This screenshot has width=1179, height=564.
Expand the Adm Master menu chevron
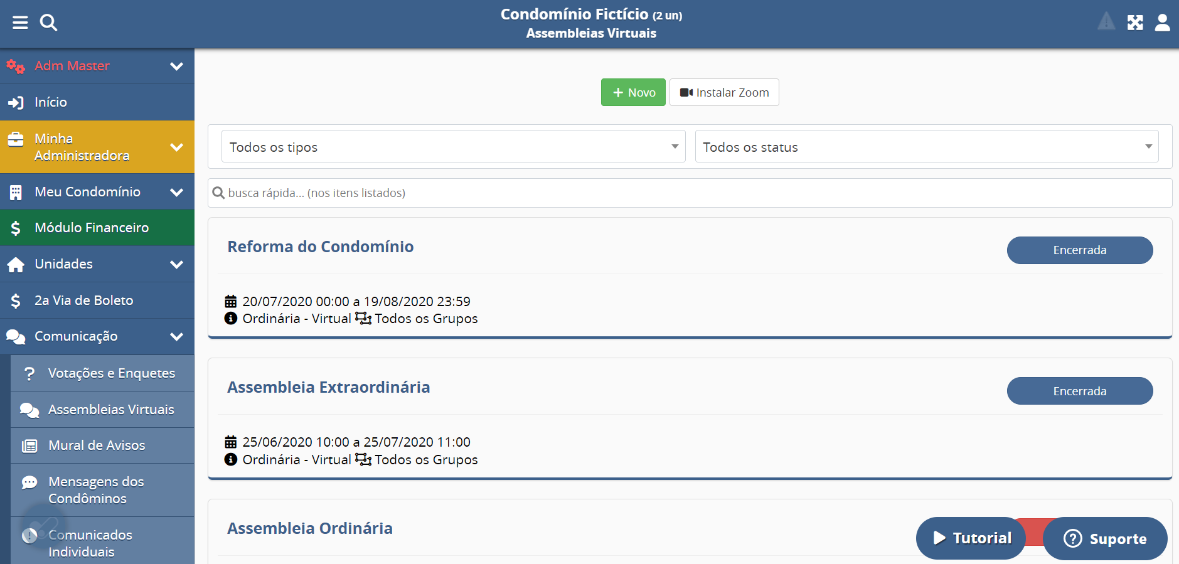pyautogui.click(x=176, y=66)
